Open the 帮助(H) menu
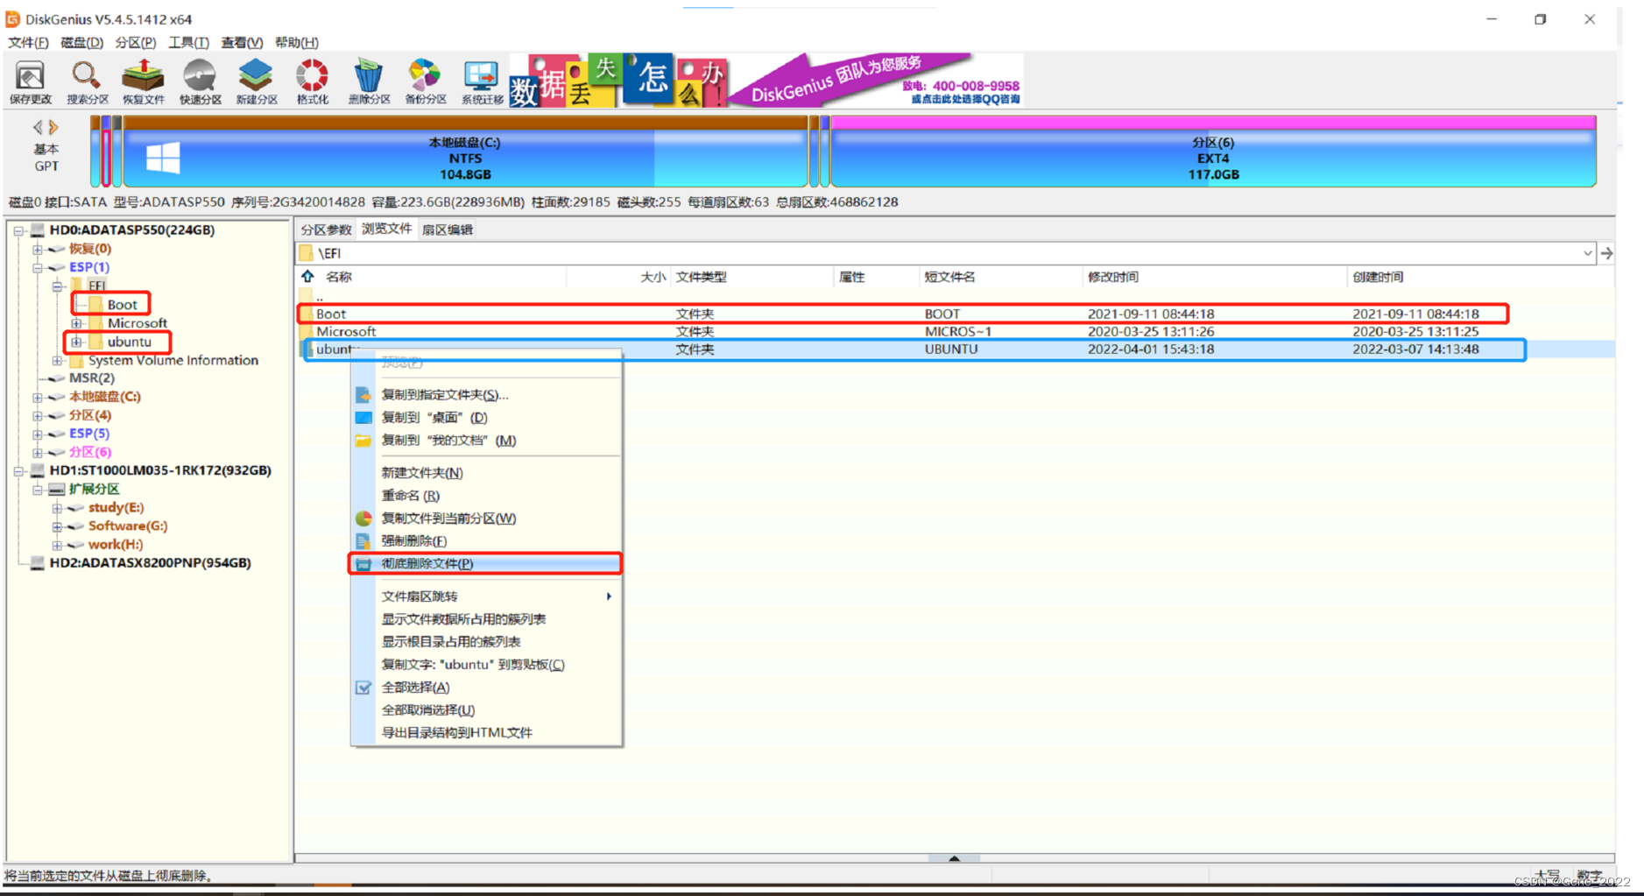The image size is (1644, 896). point(297,42)
